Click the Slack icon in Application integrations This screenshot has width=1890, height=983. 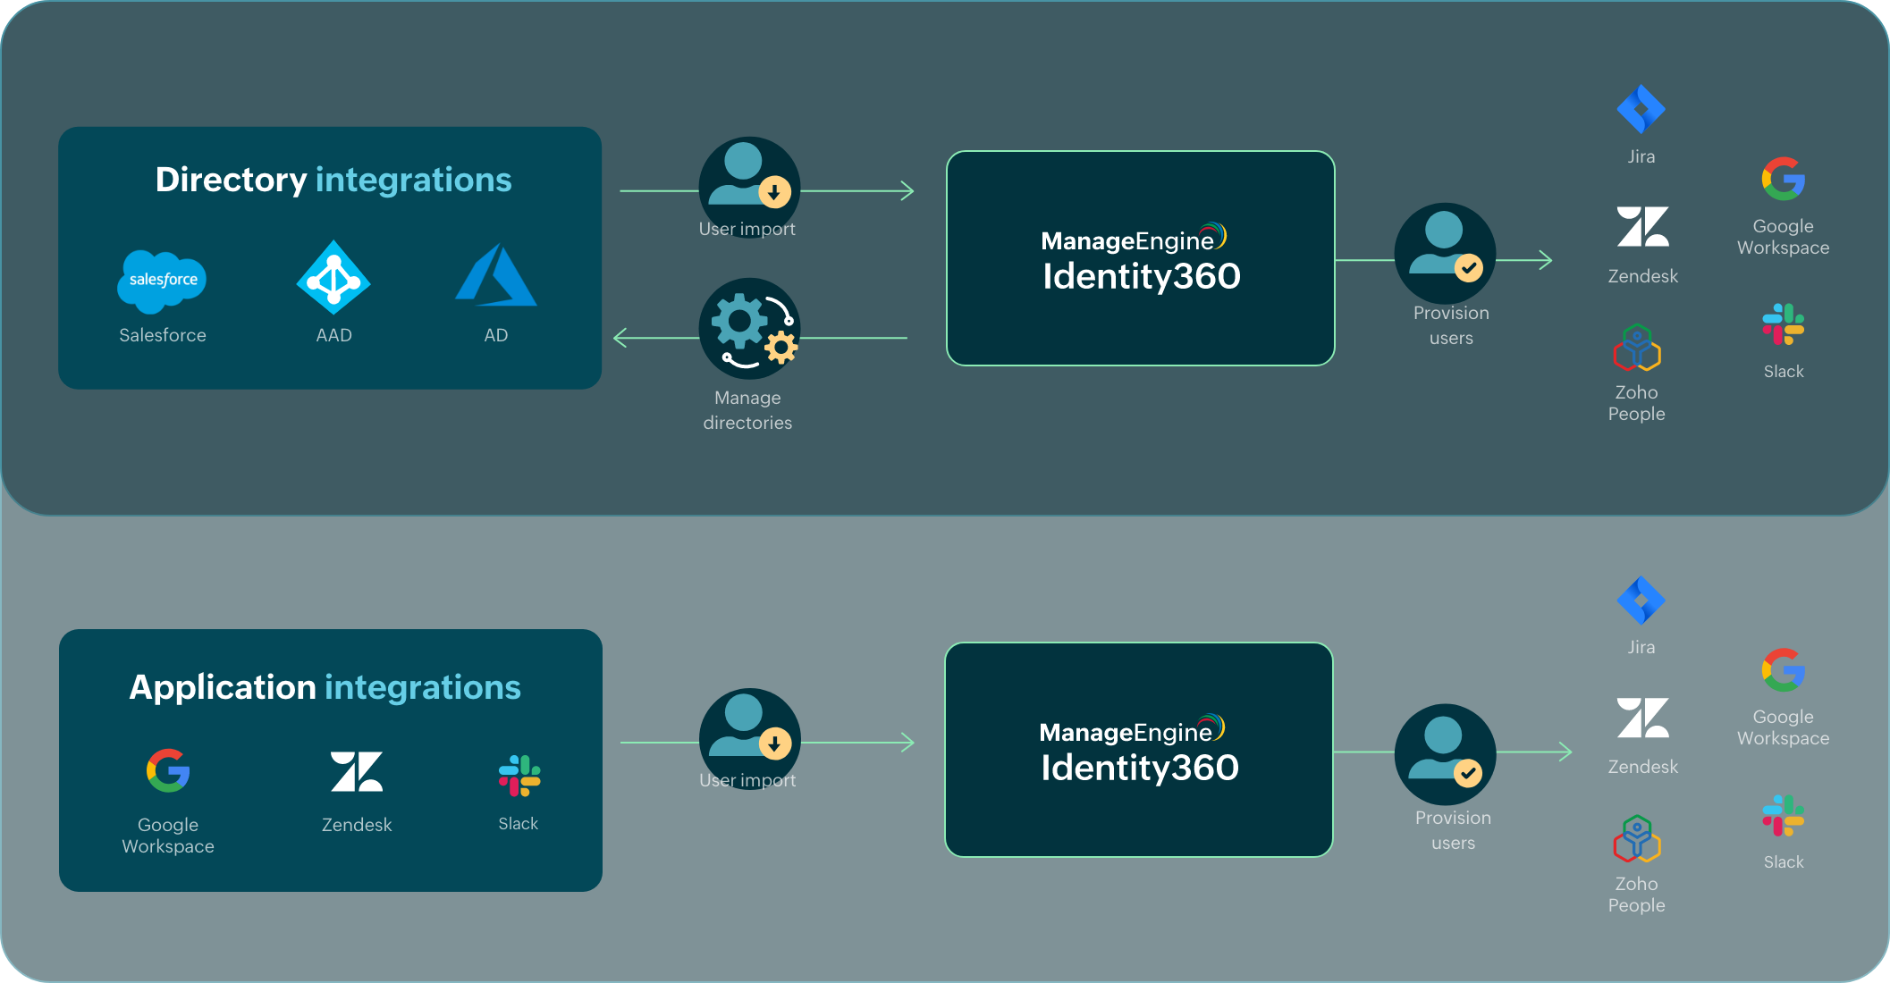pyautogui.click(x=519, y=775)
